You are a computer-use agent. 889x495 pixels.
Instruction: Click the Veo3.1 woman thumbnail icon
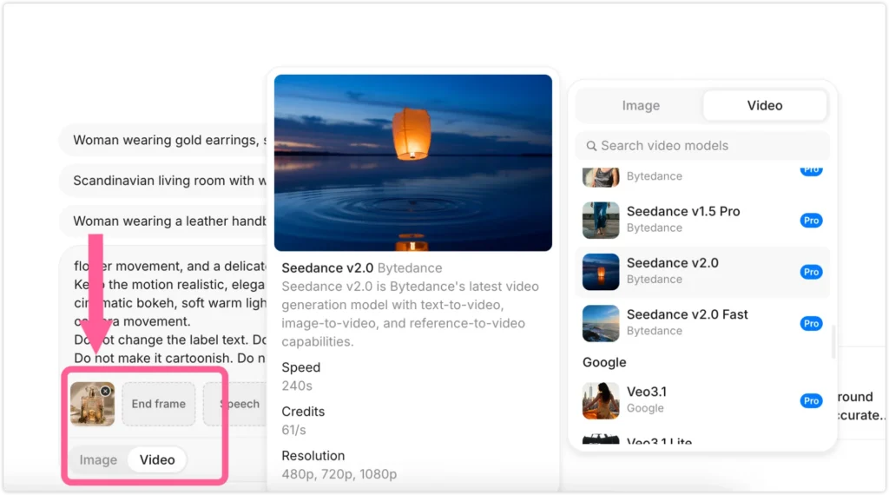(601, 400)
